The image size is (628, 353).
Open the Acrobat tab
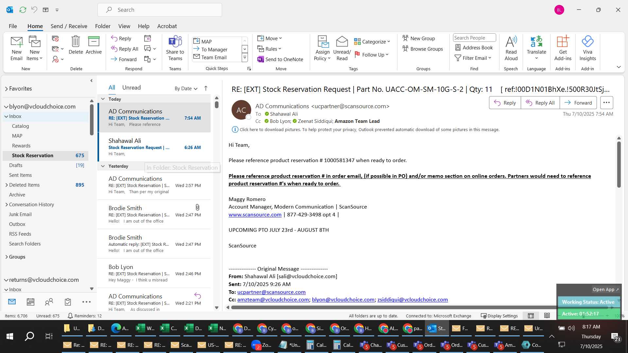click(167, 26)
